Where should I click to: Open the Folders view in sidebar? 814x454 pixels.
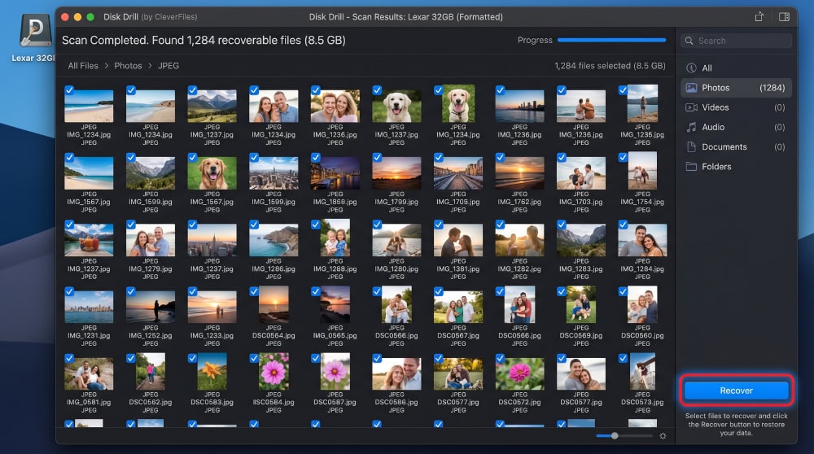tap(736, 167)
